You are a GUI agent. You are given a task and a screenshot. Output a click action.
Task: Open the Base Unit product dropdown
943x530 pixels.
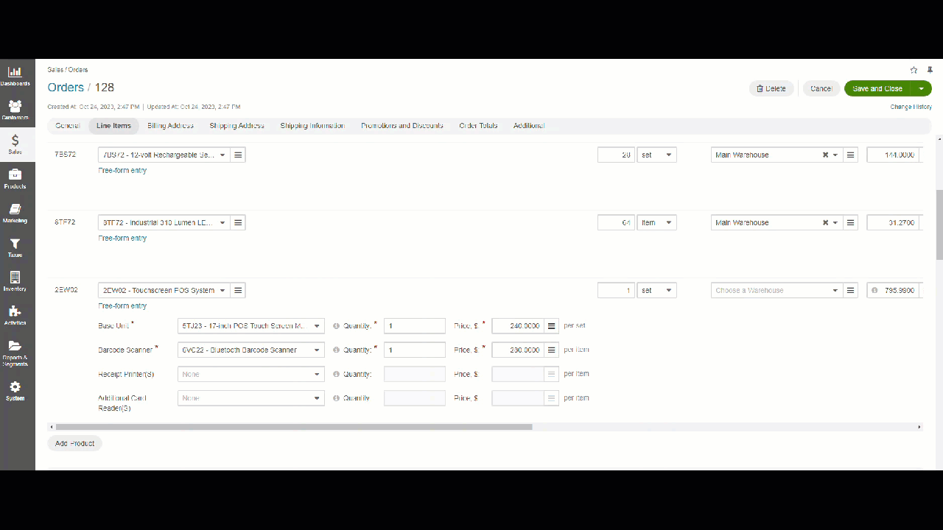(x=250, y=325)
